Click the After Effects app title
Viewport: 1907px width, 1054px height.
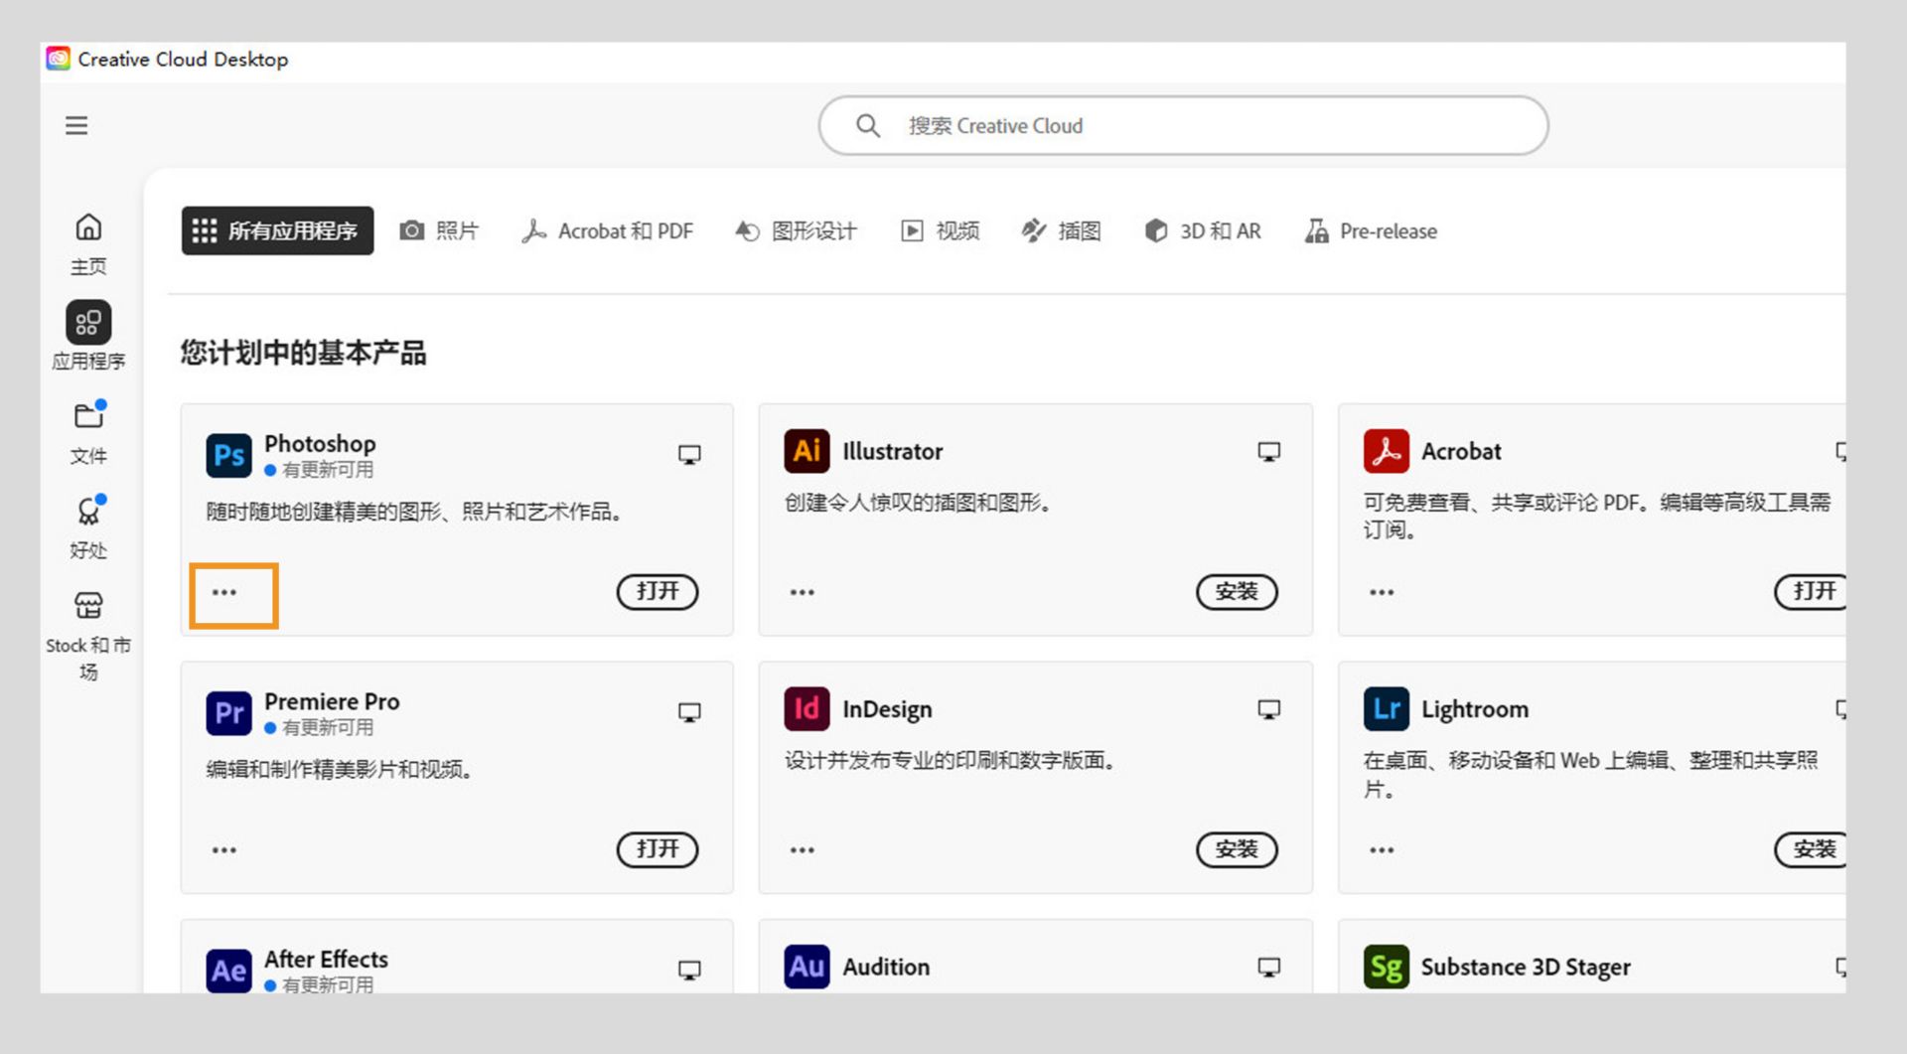point(326,959)
